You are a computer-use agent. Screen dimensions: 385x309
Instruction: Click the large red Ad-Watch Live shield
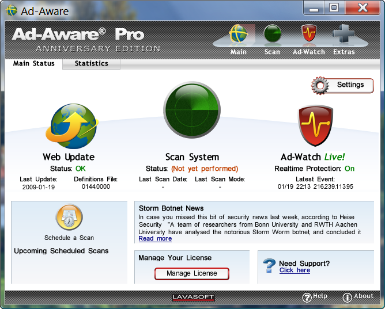click(315, 125)
